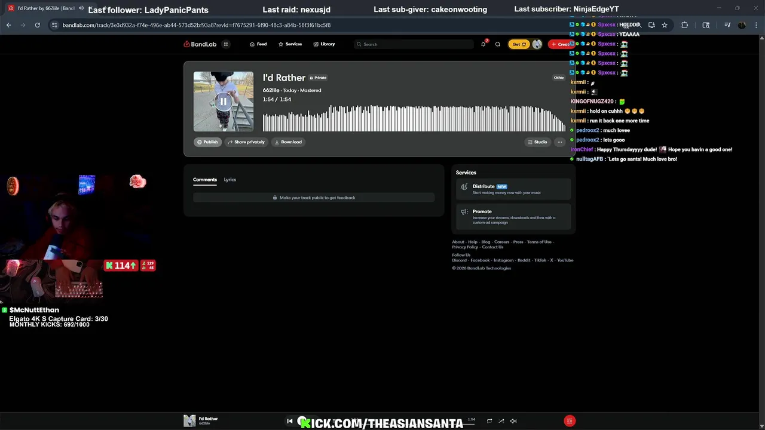Screen dimensions: 765x430
Task: Open the About footer link
Action: [458, 242]
